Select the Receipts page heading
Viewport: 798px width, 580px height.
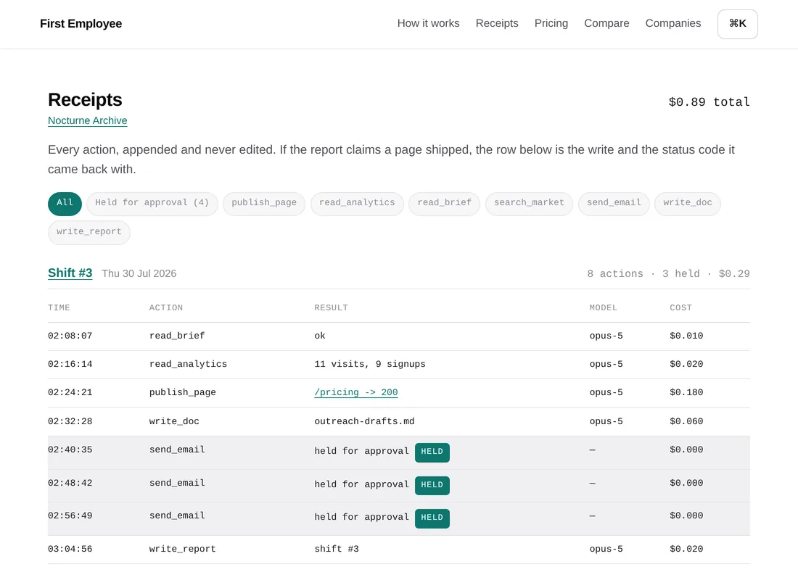click(85, 100)
